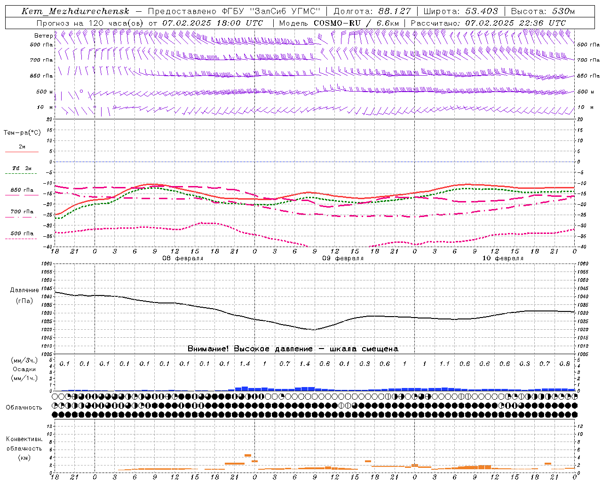
Task: Click the red line sample under the 2м legend
Action: 22,152
